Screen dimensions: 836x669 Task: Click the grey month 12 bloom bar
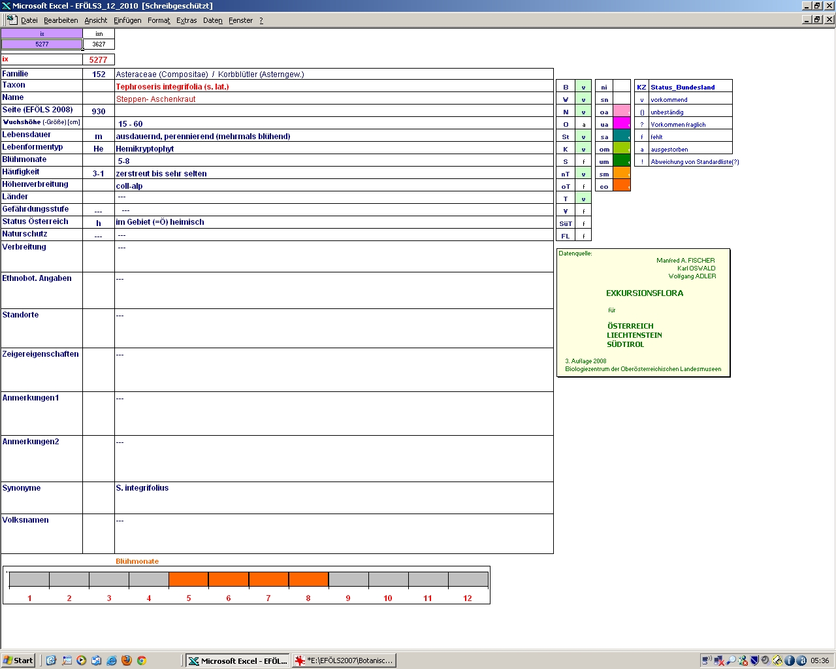468,579
